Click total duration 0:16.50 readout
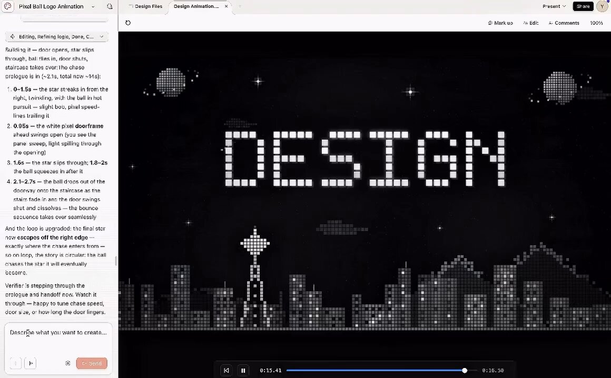This screenshot has height=378, width=611. point(493,370)
